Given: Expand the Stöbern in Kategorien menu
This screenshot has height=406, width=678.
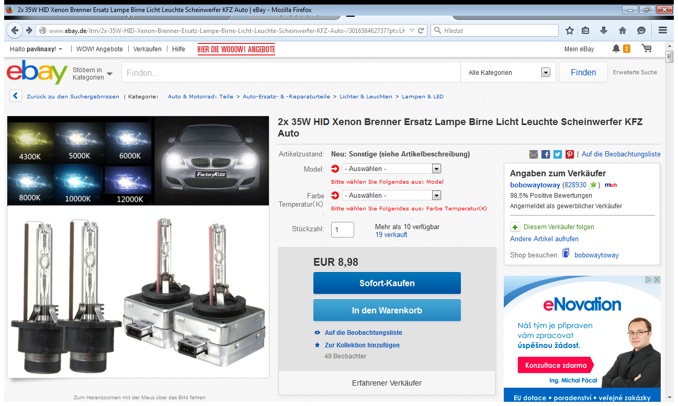Looking at the screenshot, I should pos(93,73).
